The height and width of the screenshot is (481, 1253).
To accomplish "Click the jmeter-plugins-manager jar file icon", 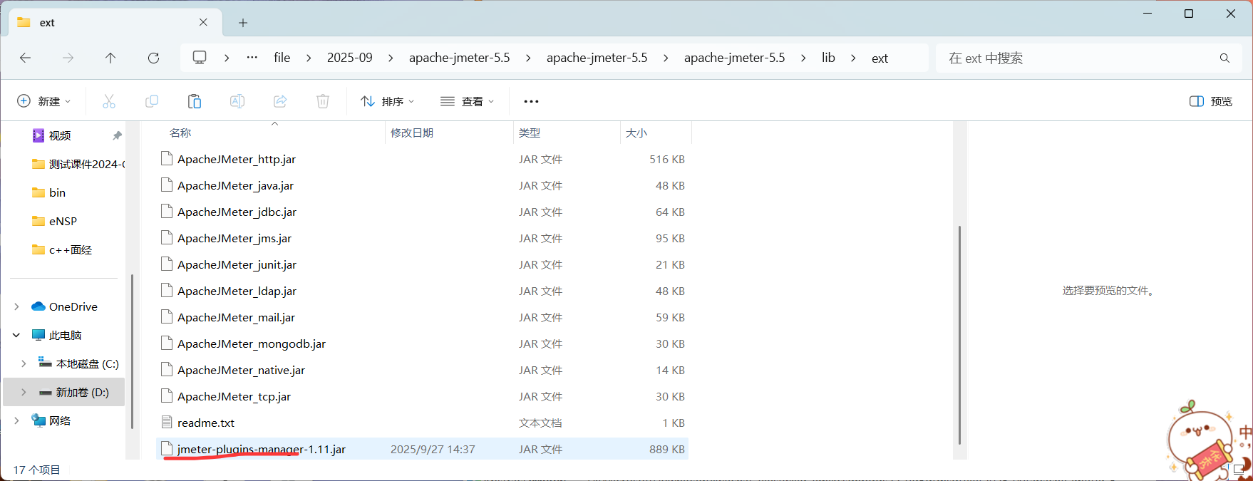I will click(167, 449).
